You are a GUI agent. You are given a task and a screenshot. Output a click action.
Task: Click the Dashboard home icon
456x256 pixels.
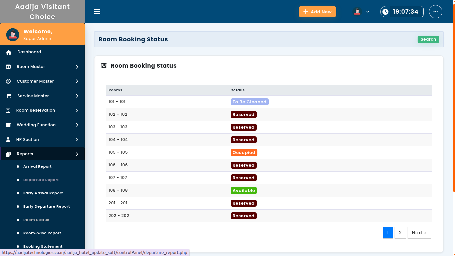click(x=9, y=52)
